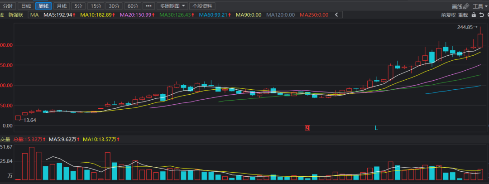Click the last red candlestick near 244.85
This screenshot has width=489, height=184.
(480, 41)
